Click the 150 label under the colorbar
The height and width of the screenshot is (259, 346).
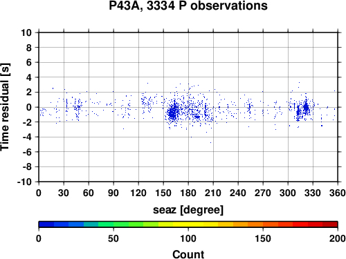coord(263,238)
